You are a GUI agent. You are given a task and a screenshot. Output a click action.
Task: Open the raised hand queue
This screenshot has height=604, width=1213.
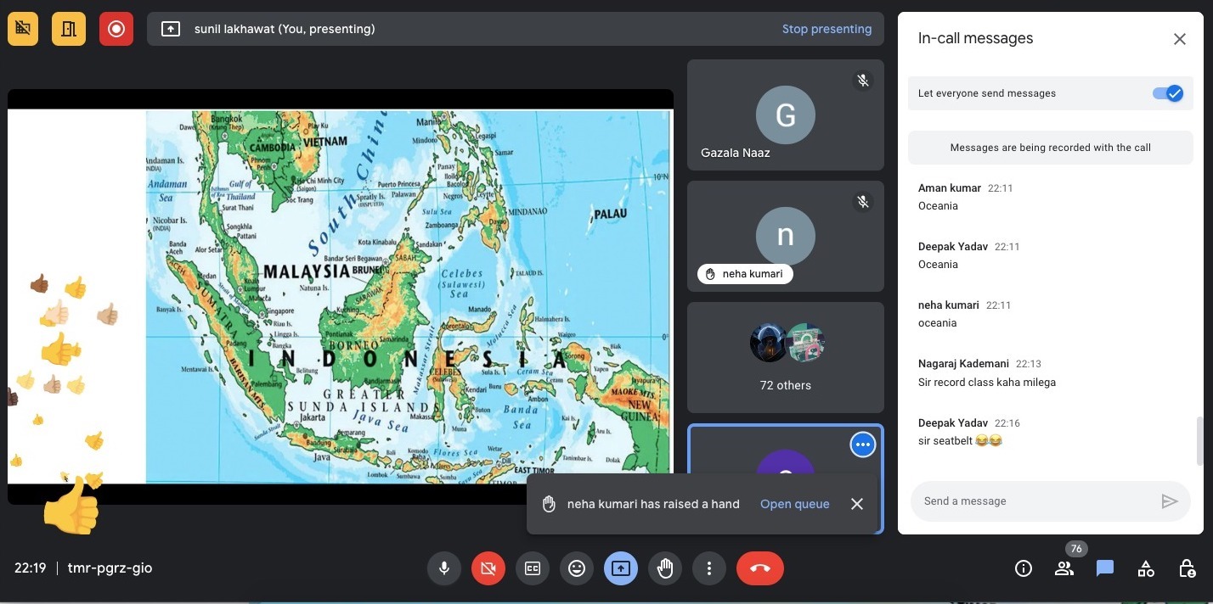[x=794, y=504]
